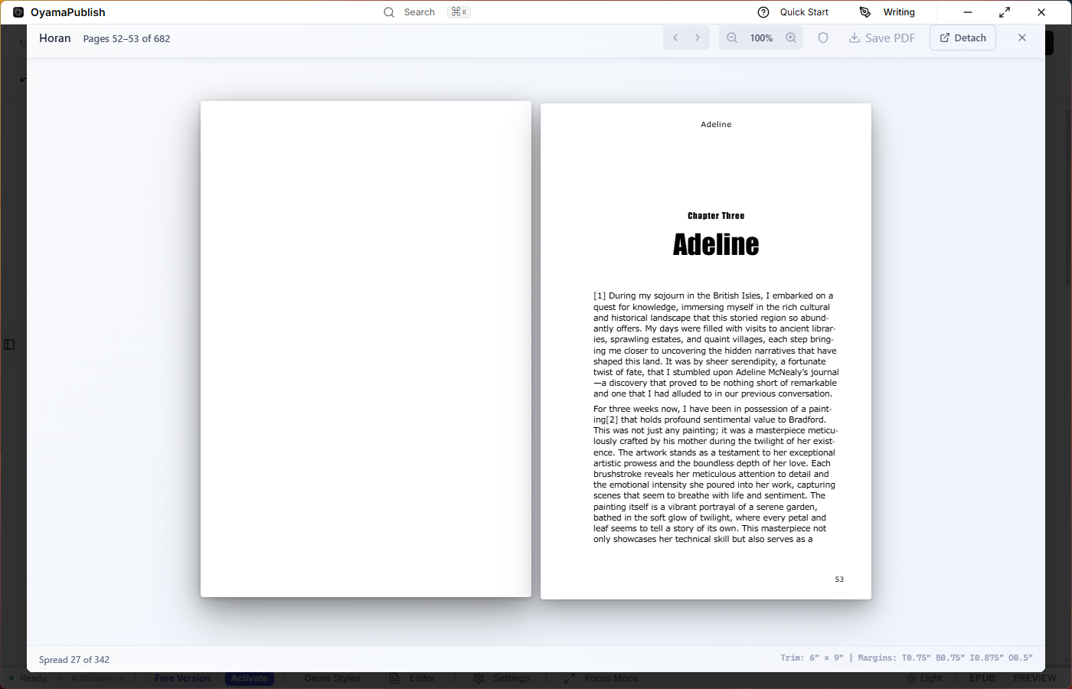Open the 100% zoom level selector
The image size is (1072, 689).
[761, 37]
